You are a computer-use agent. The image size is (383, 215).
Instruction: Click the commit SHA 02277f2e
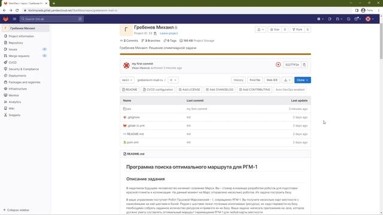tap(292, 64)
